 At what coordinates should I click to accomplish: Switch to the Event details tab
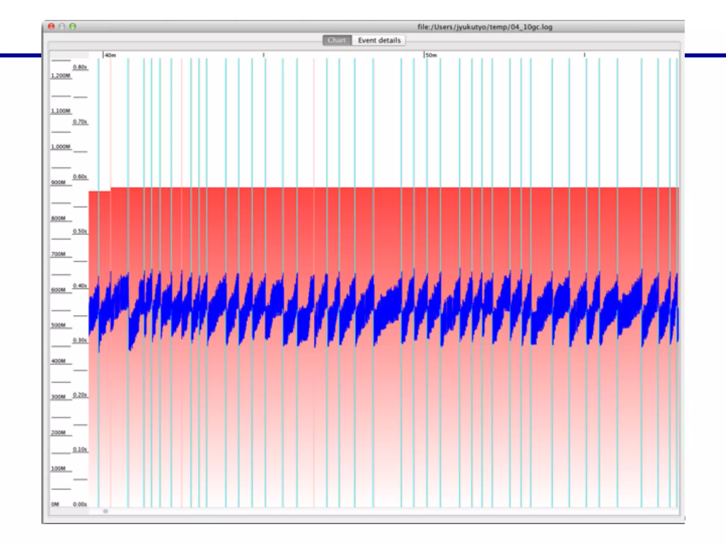point(379,40)
